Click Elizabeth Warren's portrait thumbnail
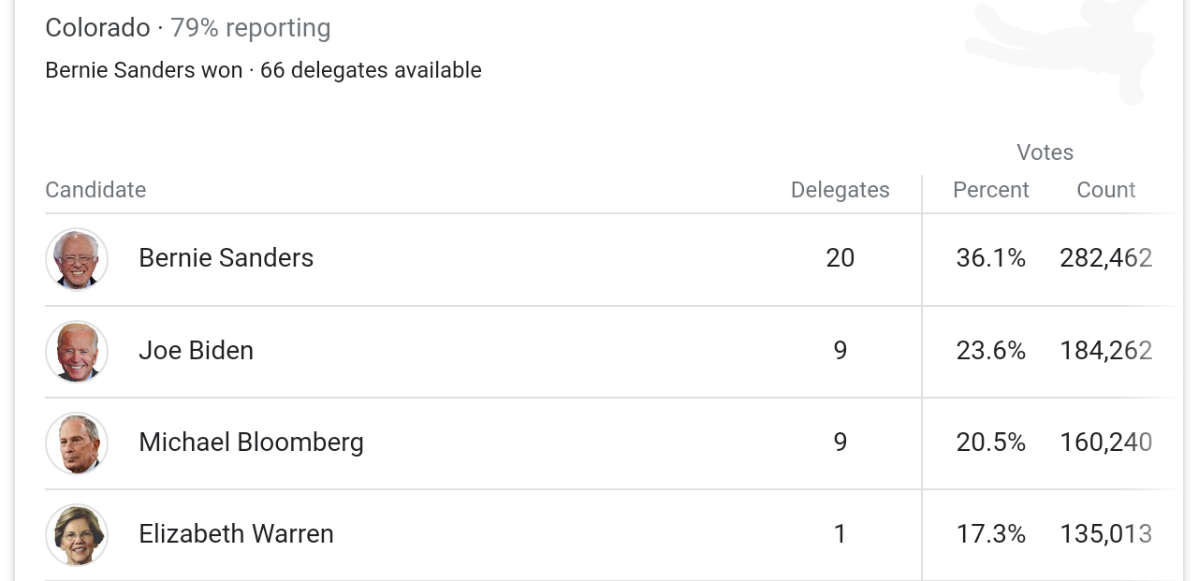The width and height of the screenshot is (1198, 581). point(77,535)
